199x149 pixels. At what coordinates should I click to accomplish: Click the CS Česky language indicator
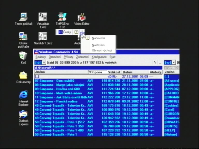[x=65, y=32]
